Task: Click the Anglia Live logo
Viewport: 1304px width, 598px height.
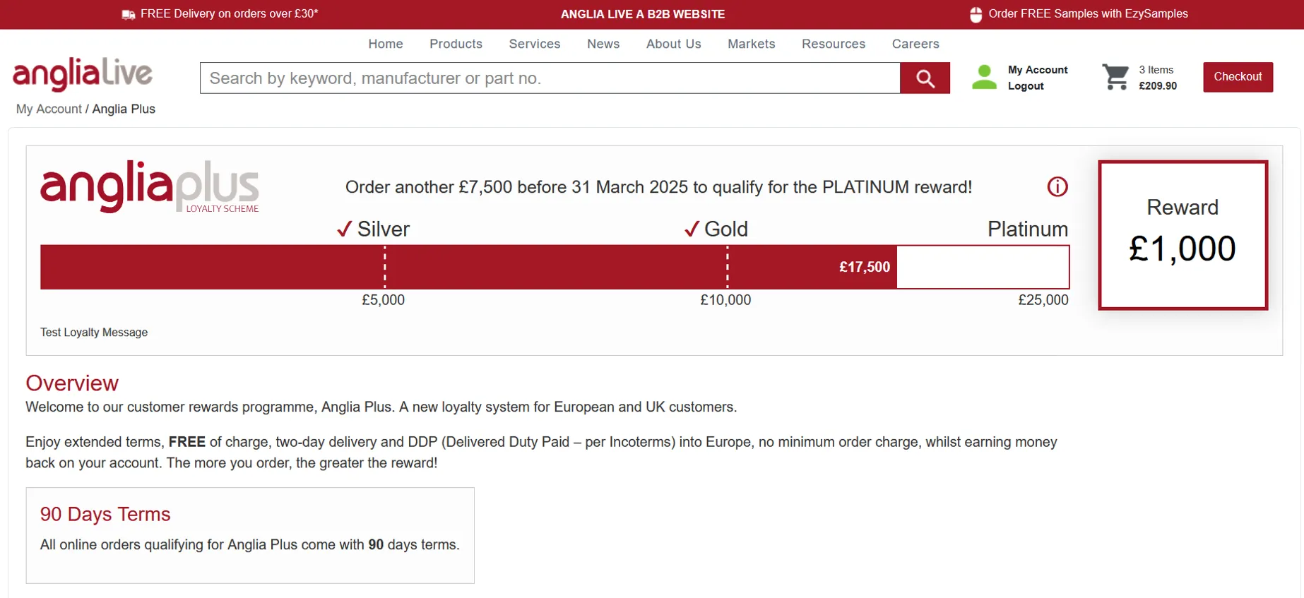Action: click(83, 75)
